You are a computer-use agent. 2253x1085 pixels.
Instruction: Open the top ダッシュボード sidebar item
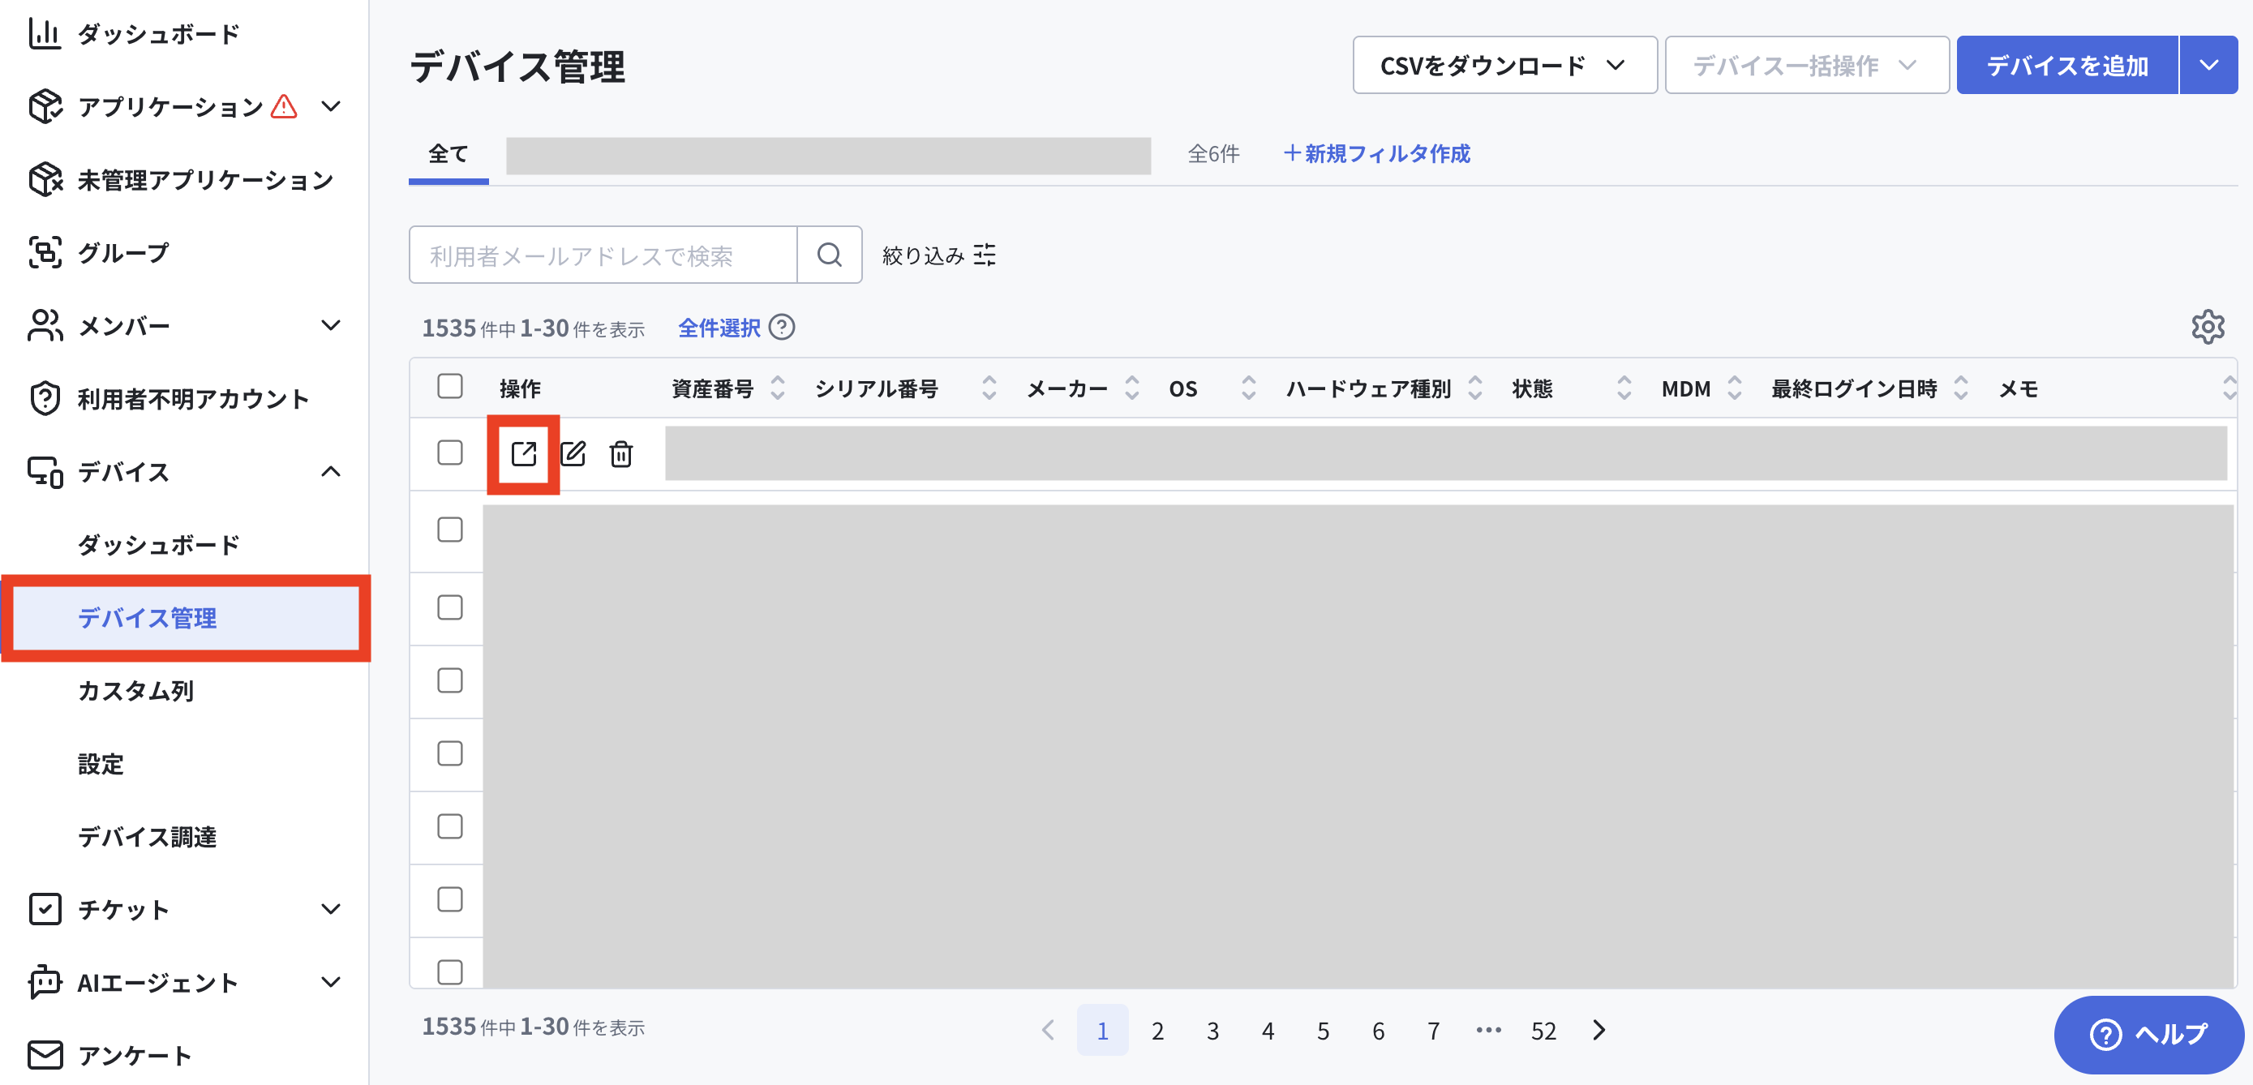tap(157, 34)
